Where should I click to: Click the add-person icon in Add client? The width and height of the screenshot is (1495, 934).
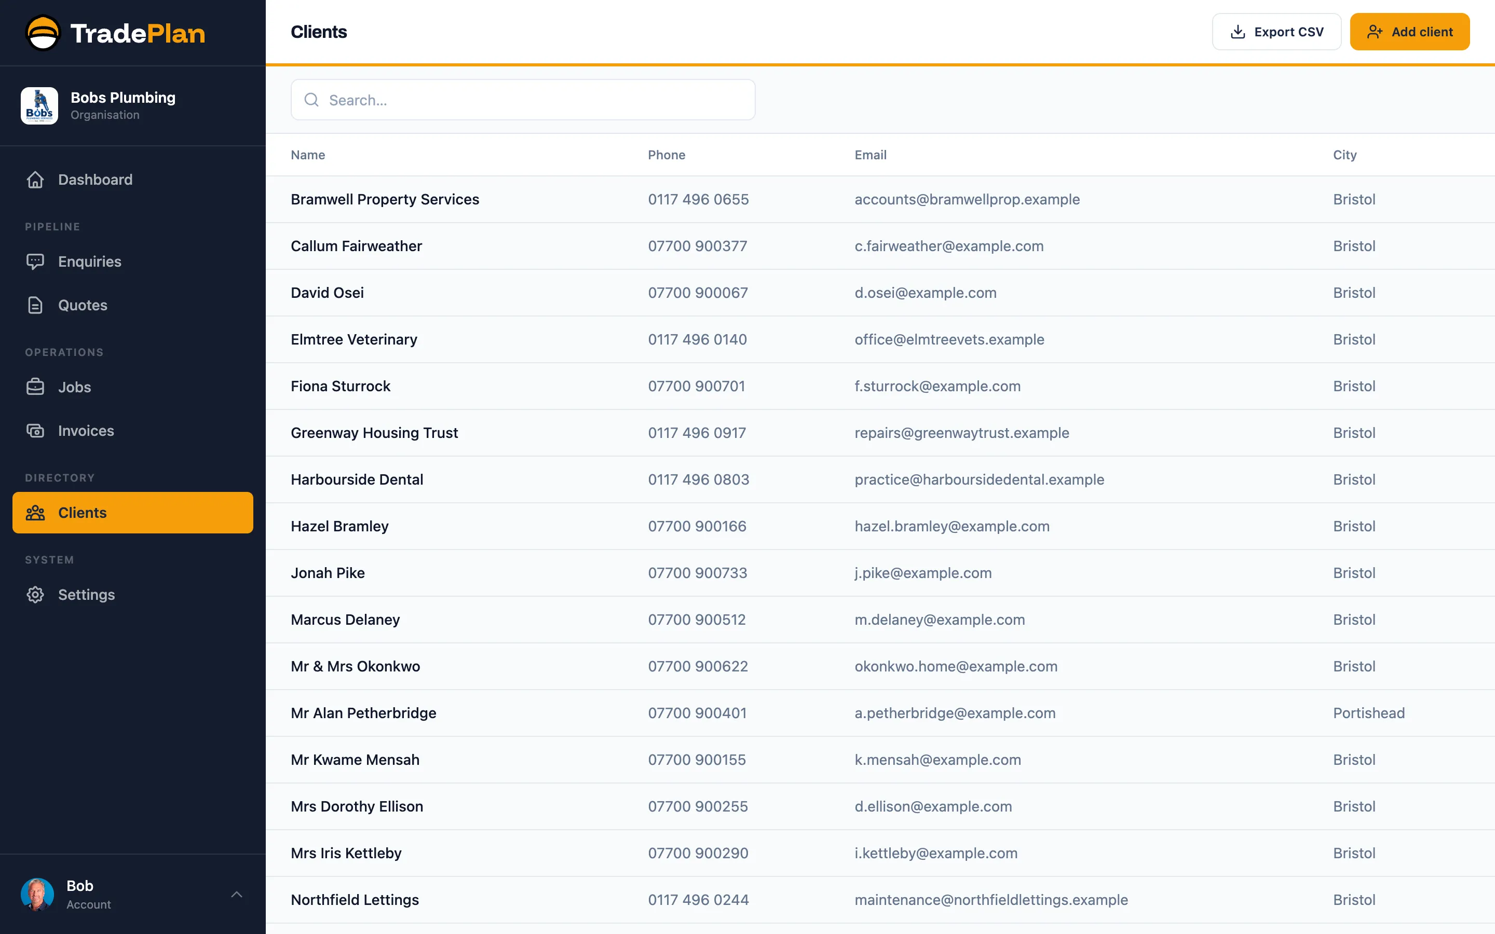[1375, 32]
